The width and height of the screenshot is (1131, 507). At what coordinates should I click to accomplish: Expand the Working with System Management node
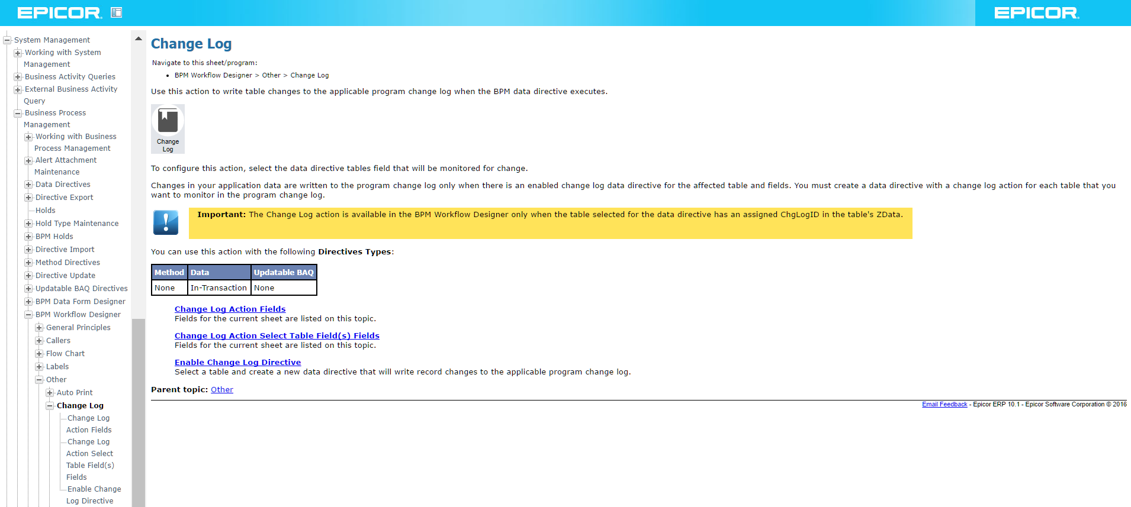click(x=18, y=53)
